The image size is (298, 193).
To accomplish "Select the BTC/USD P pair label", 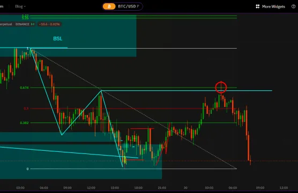I will [x=129, y=6].
